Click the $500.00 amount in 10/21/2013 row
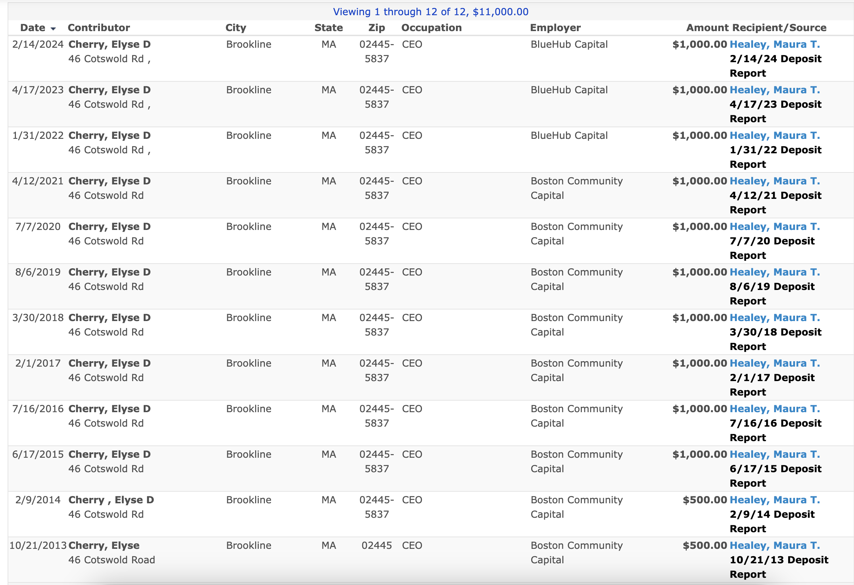 [705, 545]
